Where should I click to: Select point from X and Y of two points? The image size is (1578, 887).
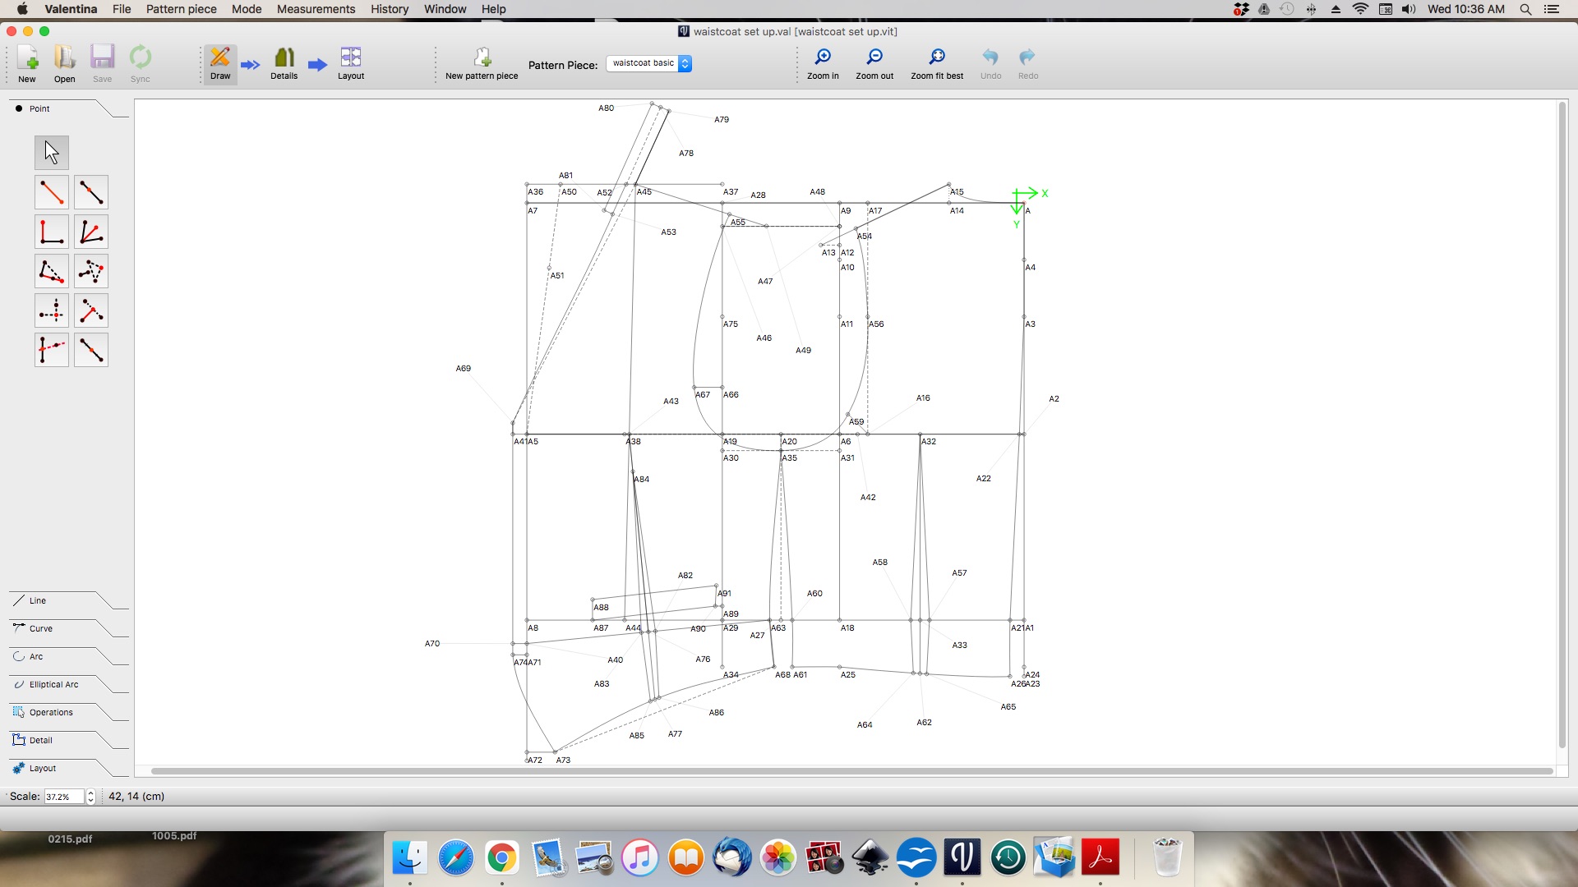pyautogui.click(x=52, y=310)
